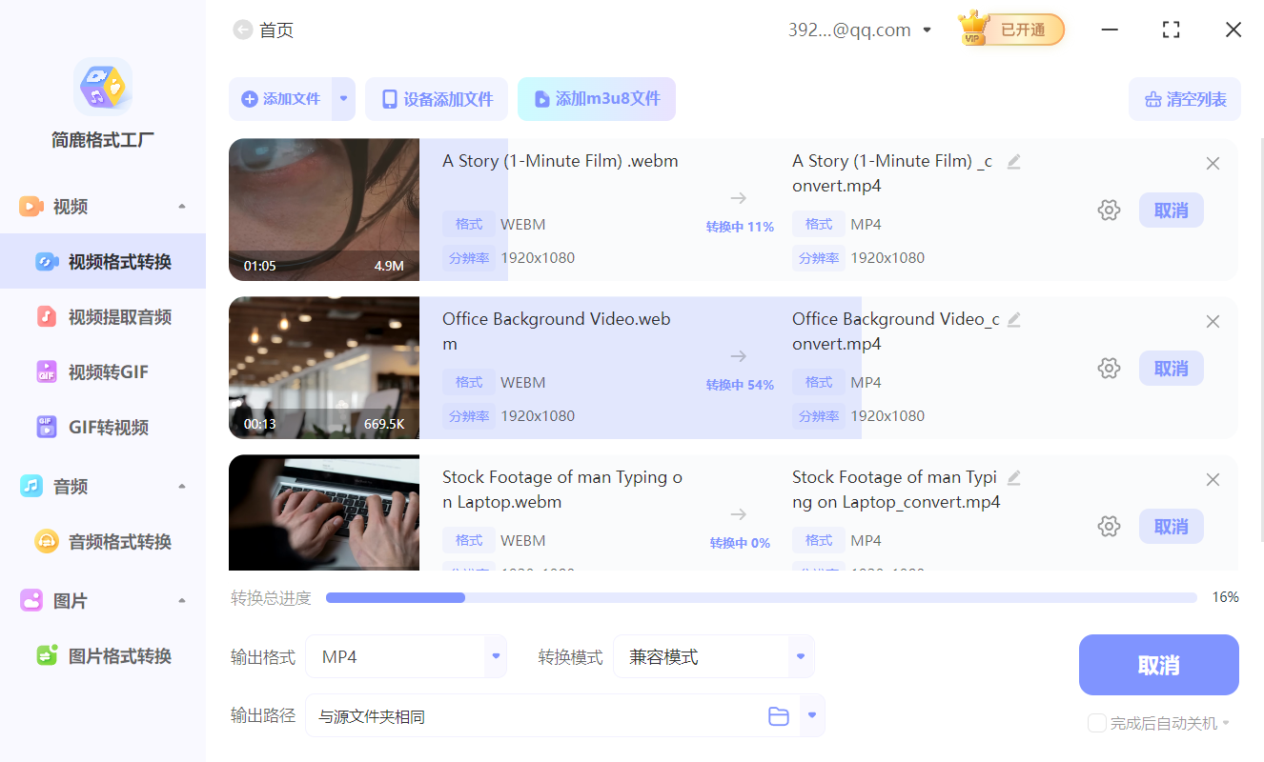Click the 转换总进度 progress bar
The height and width of the screenshot is (762, 1264).
[762, 598]
